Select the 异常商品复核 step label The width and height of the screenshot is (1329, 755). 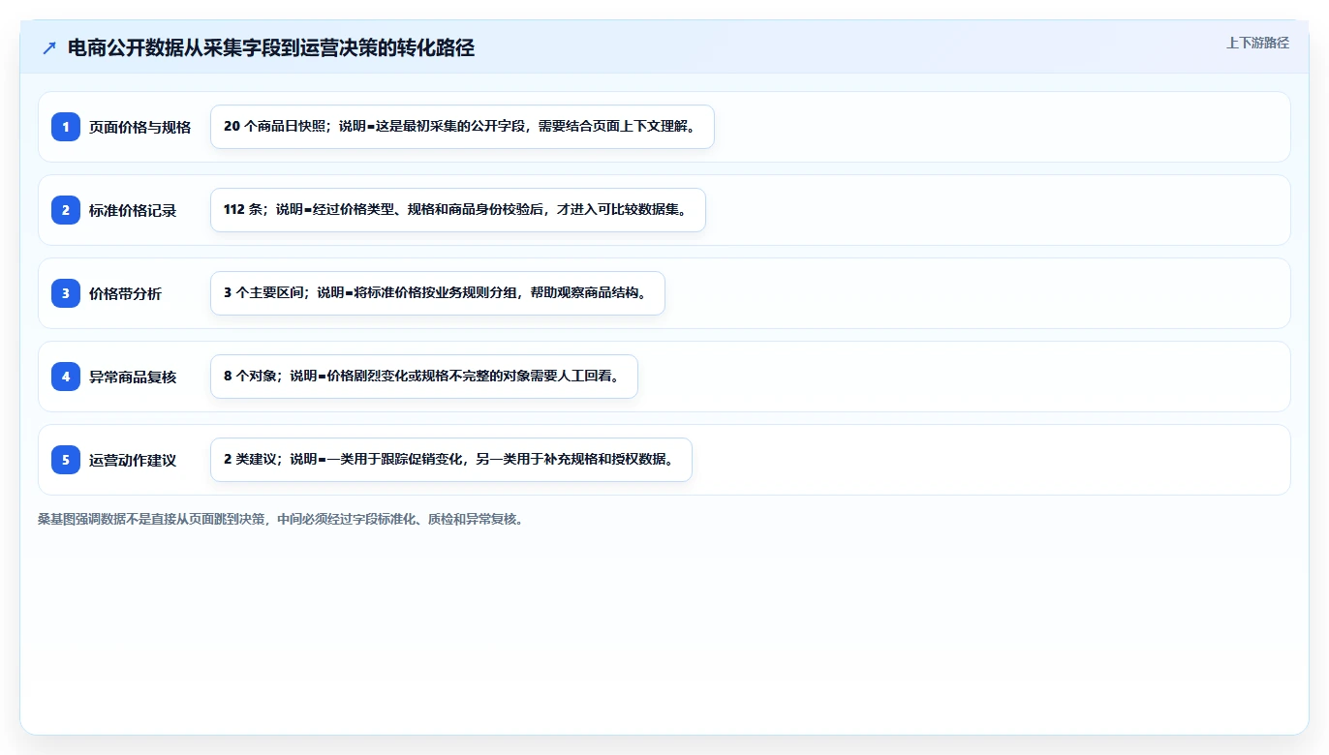[133, 377]
